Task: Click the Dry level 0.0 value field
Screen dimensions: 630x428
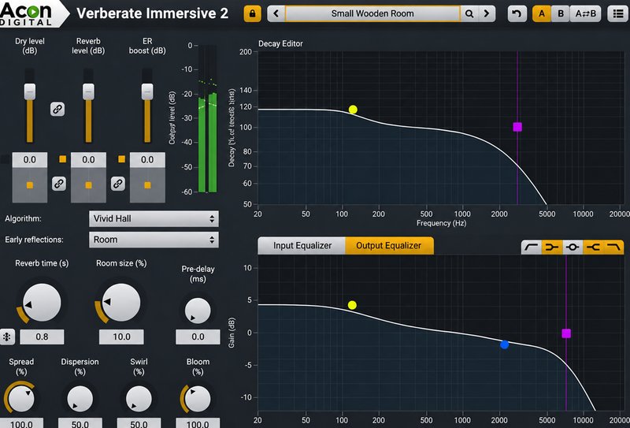Action: pos(30,160)
